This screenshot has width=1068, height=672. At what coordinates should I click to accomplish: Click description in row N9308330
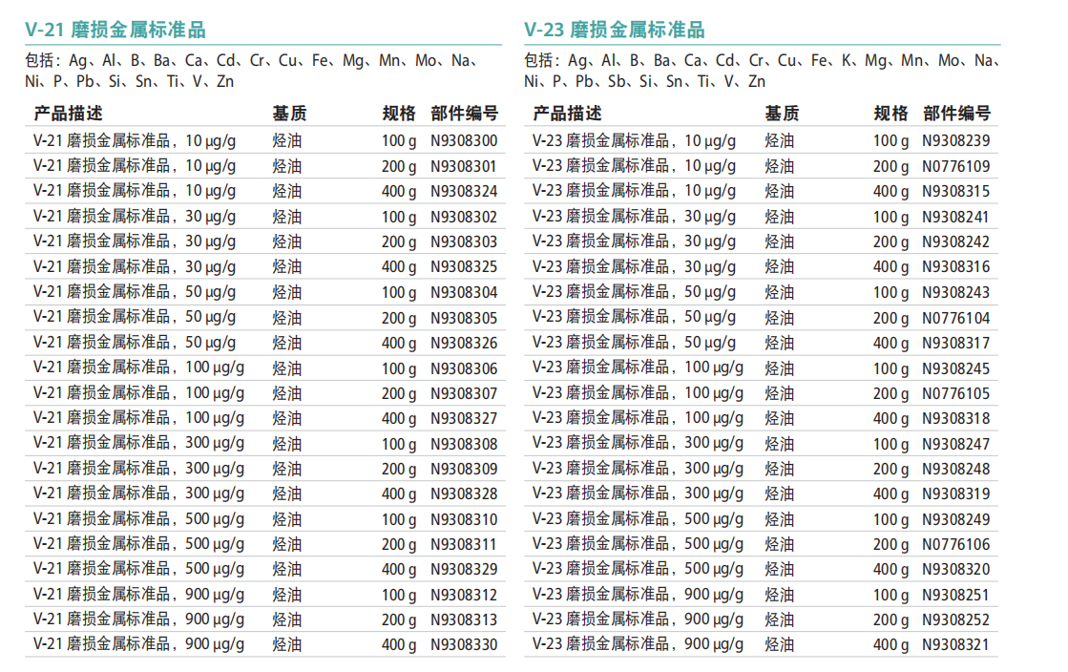(139, 644)
